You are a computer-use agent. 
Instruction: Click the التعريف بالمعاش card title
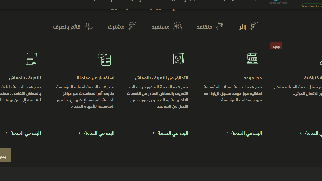point(25,78)
